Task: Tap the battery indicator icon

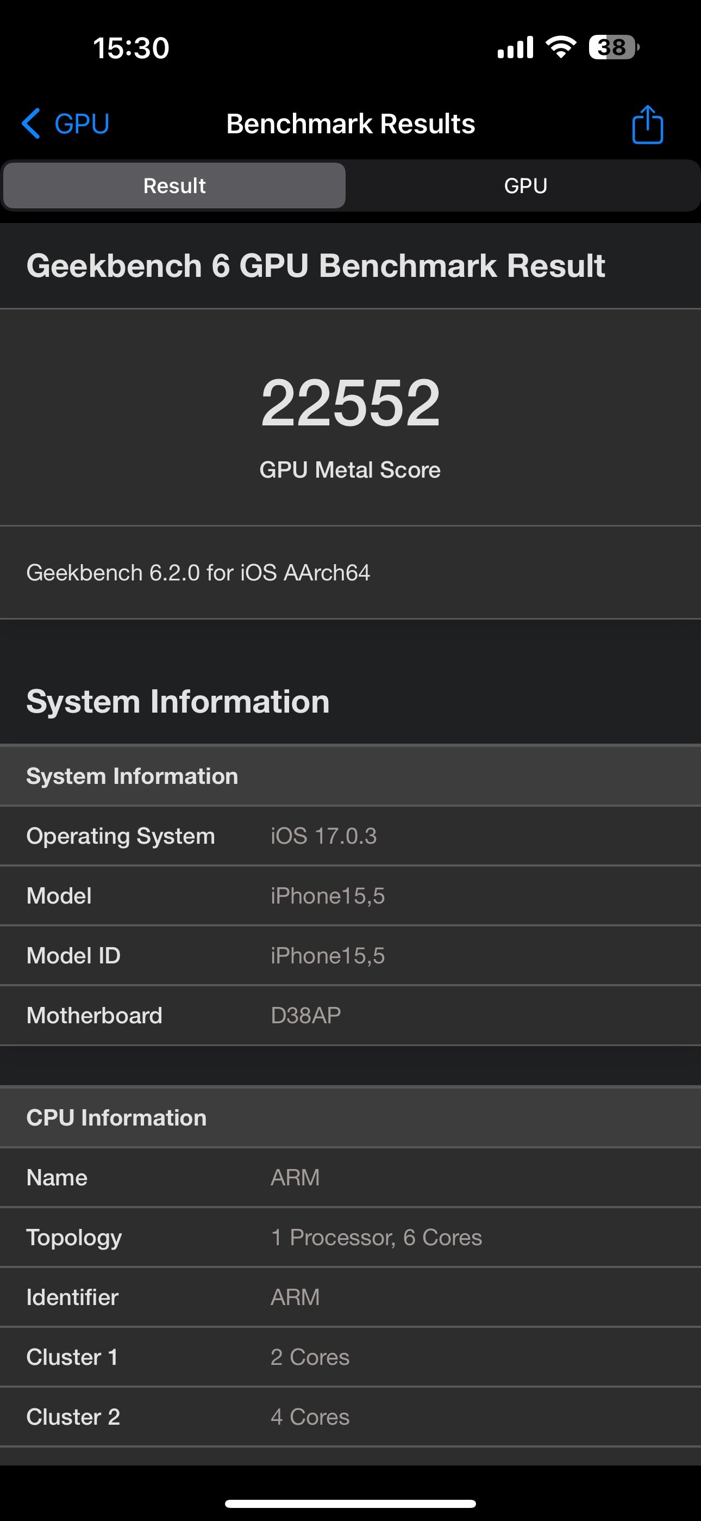Action: 613,47
